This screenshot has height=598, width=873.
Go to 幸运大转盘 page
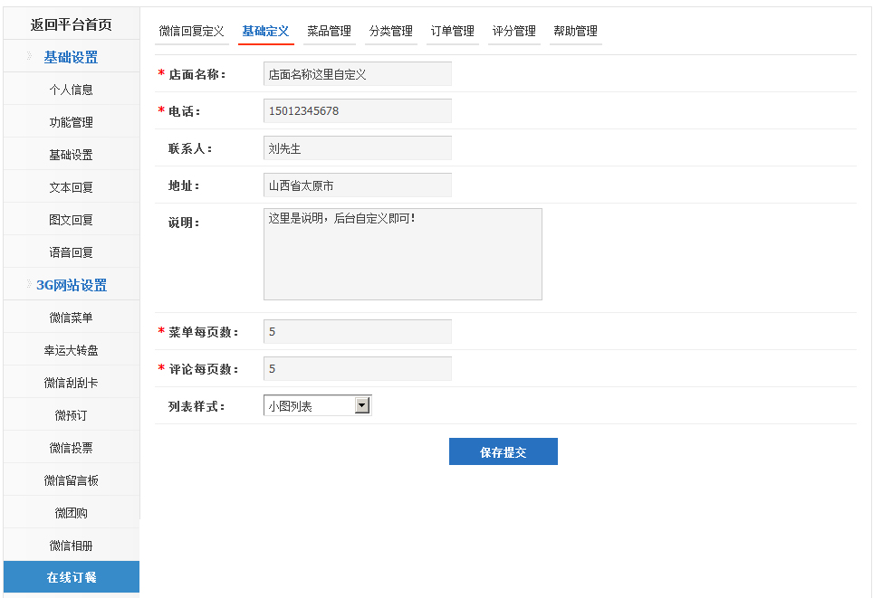tap(71, 350)
